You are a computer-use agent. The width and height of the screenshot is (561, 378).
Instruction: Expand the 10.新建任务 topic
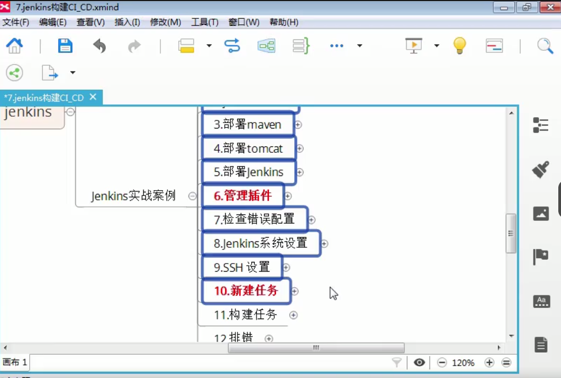tap(294, 291)
